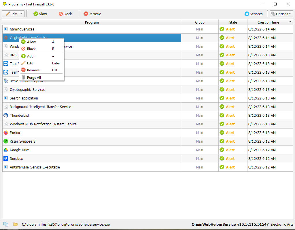Open the Options dropdown menu
Viewport: 295px width, 230px height.
pyautogui.click(x=281, y=14)
